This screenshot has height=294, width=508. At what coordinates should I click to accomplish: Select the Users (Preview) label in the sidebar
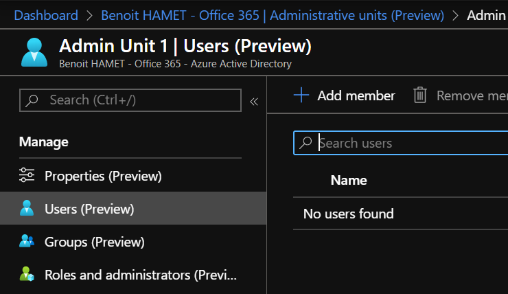tap(89, 209)
